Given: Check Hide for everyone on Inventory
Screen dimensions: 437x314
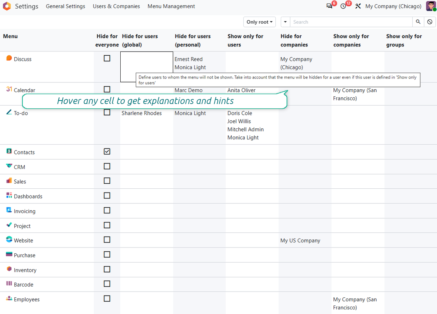Looking at the screenshot, I should point(107,269).
